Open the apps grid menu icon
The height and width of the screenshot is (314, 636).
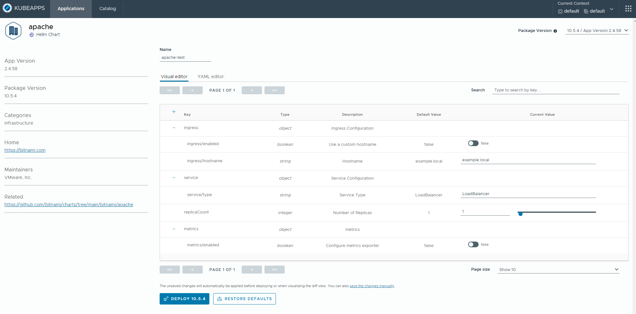[628, 9]
